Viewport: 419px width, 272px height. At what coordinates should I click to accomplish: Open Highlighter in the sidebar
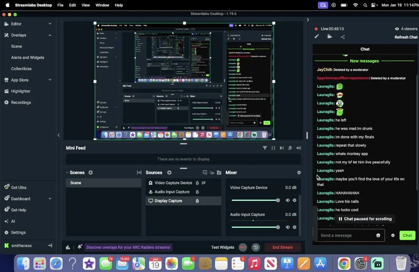20,91
